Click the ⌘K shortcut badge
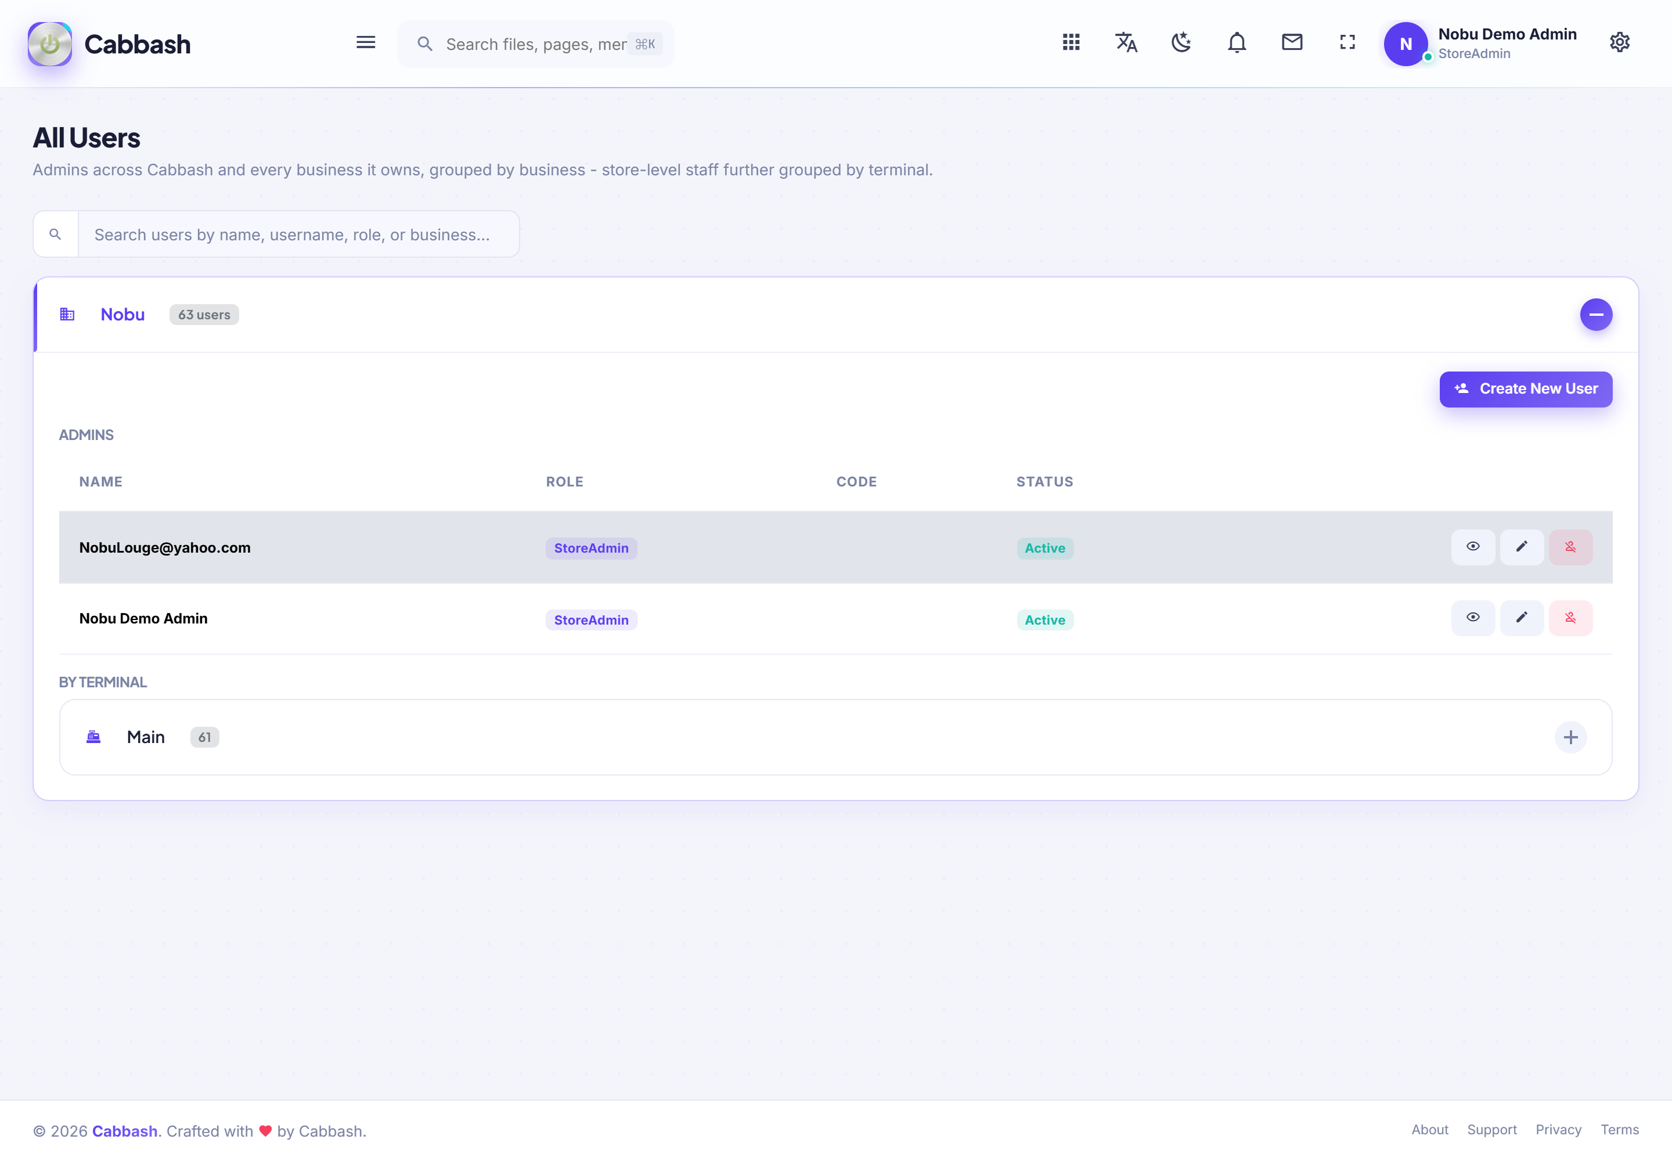 point(644,44)
